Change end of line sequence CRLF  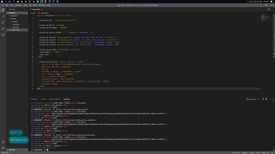(x=258, y=153)
